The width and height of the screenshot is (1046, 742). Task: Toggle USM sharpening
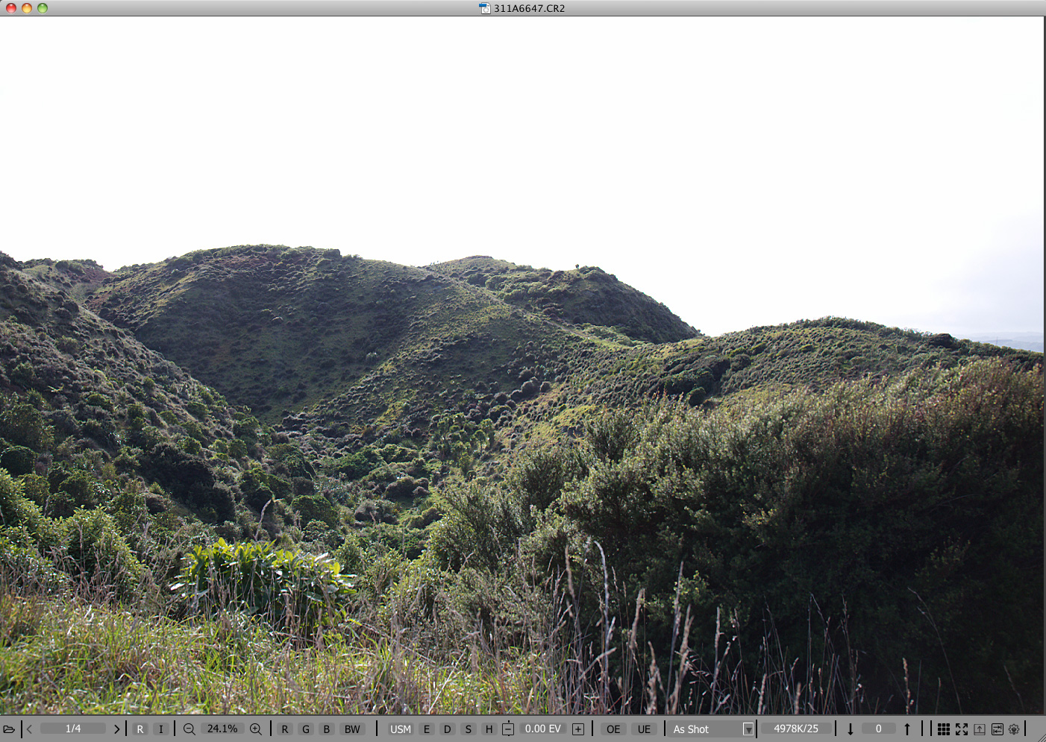[400, 729]
